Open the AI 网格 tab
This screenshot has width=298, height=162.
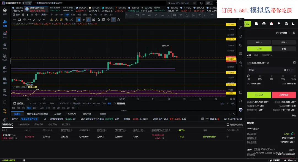point(58,114)
